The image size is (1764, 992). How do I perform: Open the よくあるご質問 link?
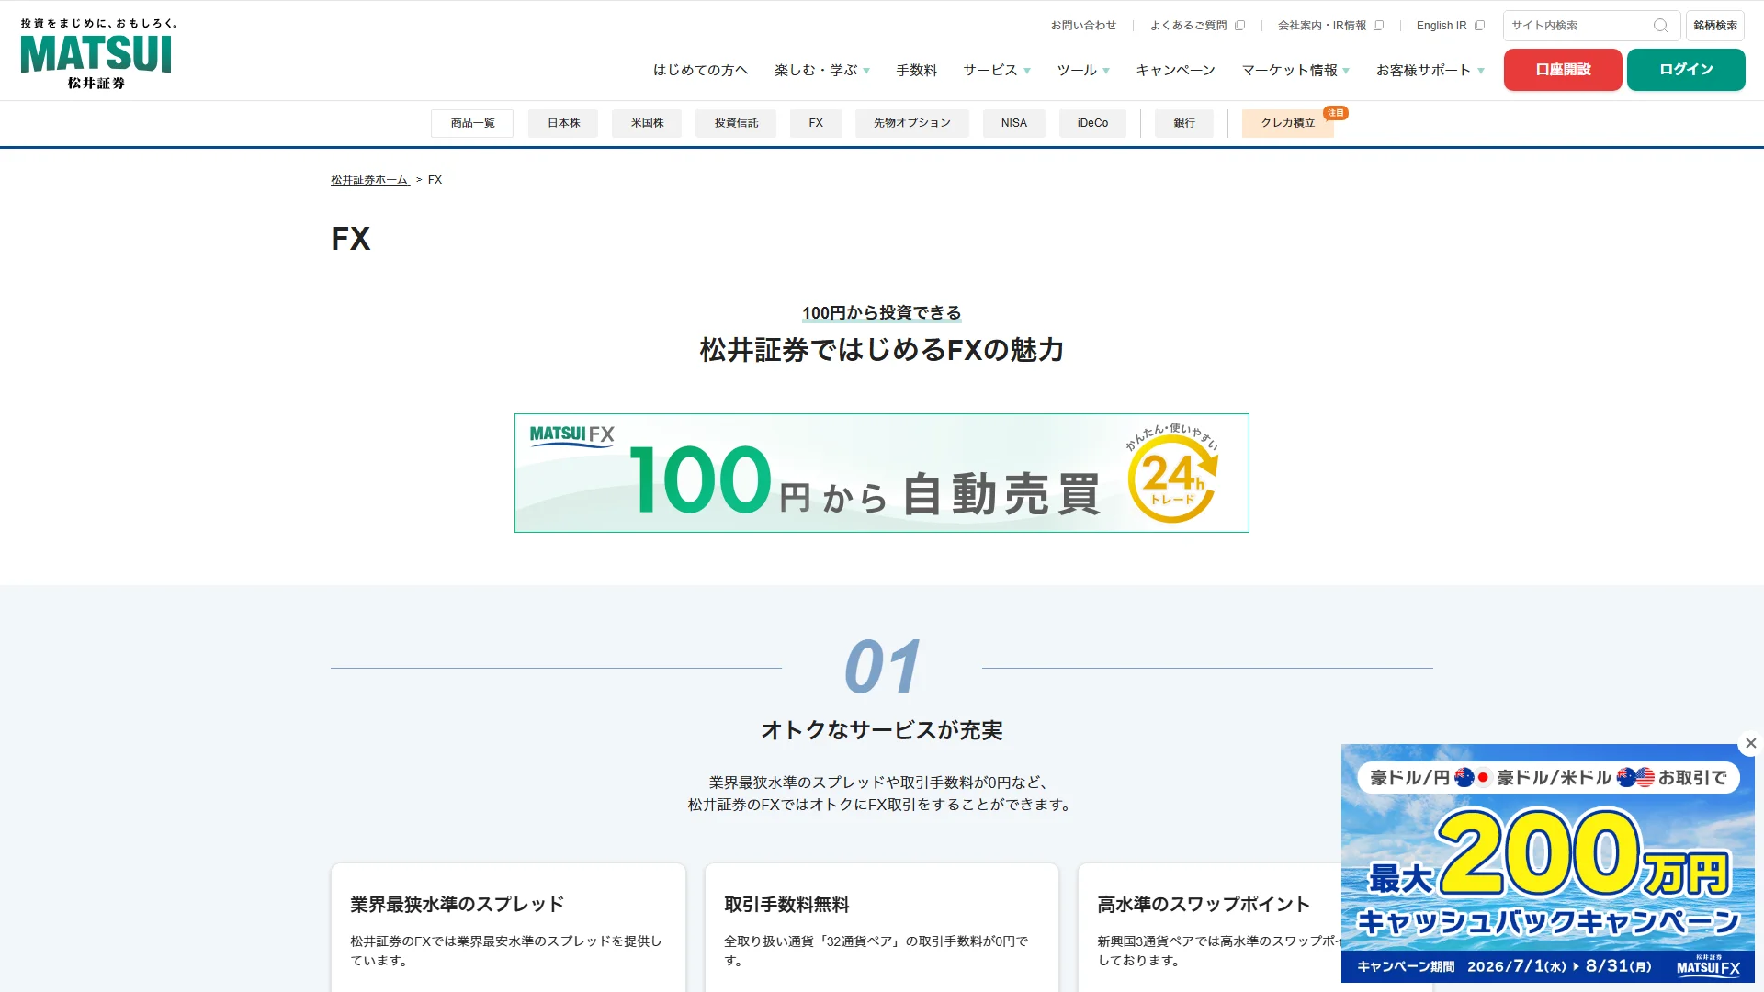(x=1188, y=26)
